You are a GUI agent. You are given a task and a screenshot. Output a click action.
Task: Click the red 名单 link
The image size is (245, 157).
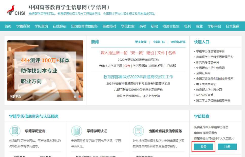pos(172,53)
